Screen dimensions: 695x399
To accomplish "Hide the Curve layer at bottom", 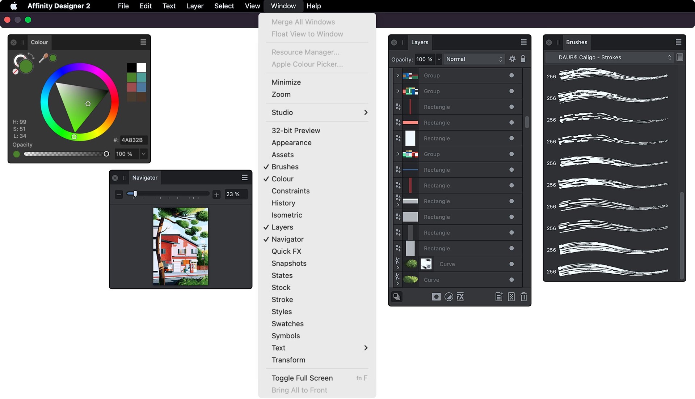I will tap(511, 280).
